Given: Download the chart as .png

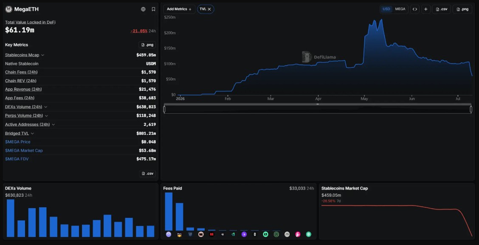Looking at the screenshot, I should (462, 9).
